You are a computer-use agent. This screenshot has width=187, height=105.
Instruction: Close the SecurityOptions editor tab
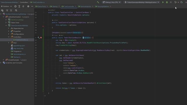[x=110, y=6]
